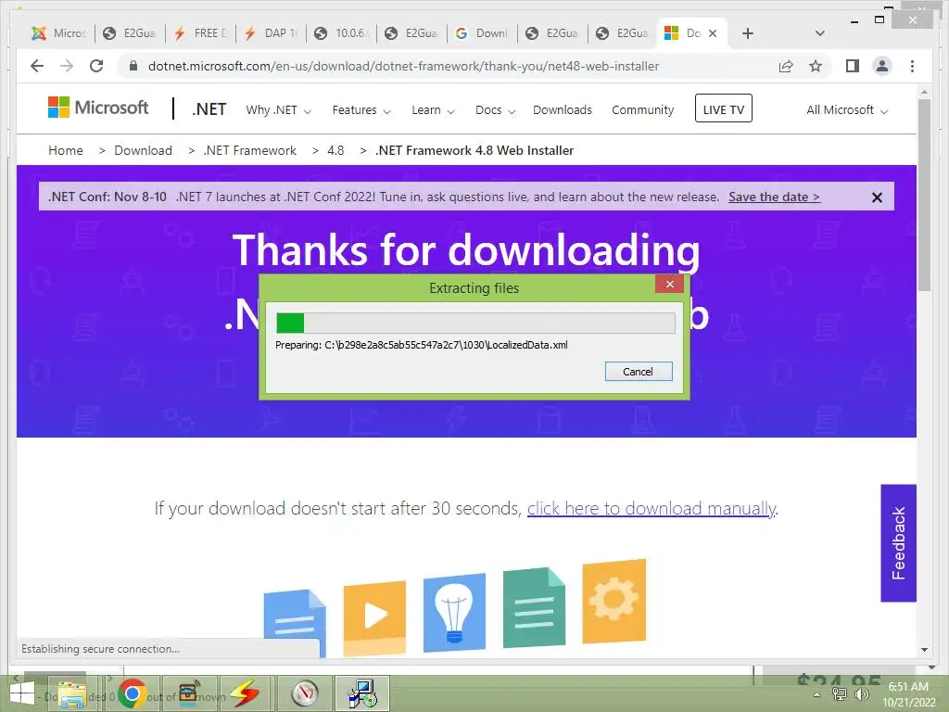The width and height of the screenshot is (949, 712).
Task: Go to .NET Framework breadcrumb
Action: pos(250,150)
